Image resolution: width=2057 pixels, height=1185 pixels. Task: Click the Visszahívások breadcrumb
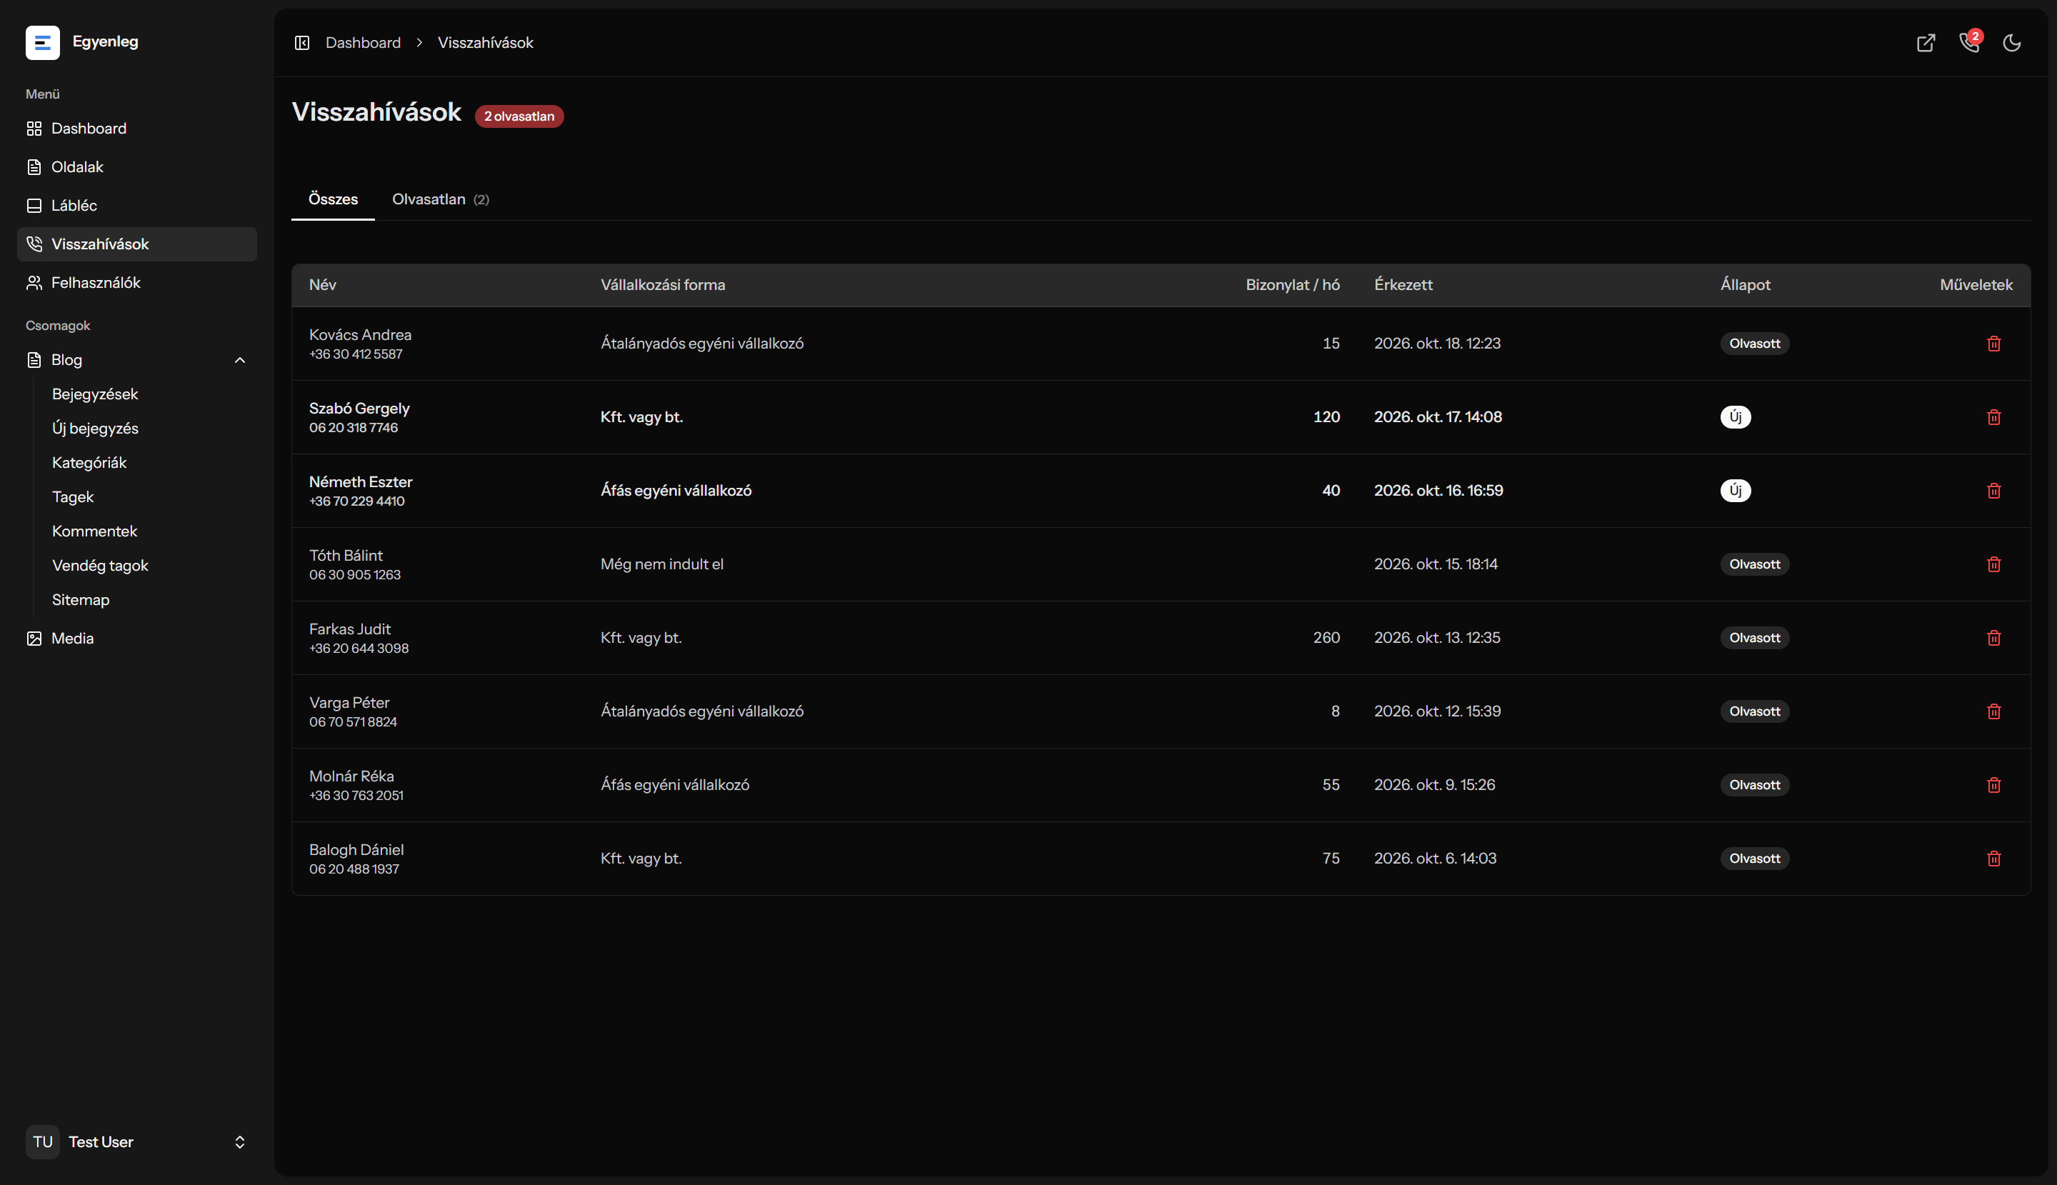(x=486, y=42)
